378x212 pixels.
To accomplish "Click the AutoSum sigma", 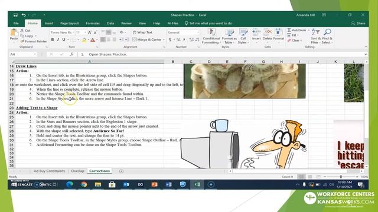I will point(289,30).
